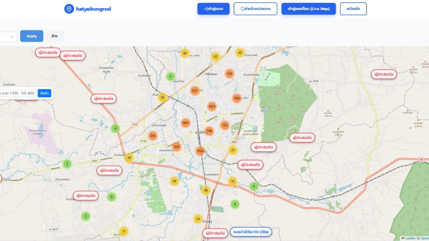Click the เข้าสู่ระบบ login button
The image size is (429, 241).
(213, 9)
